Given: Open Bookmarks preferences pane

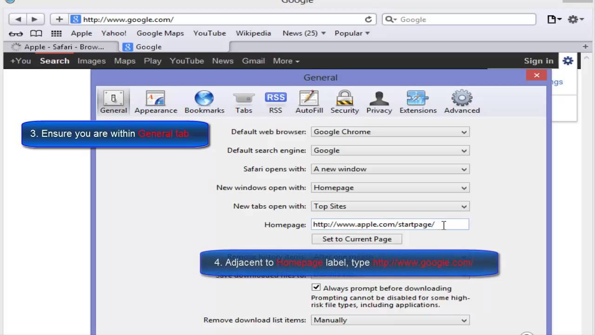Looking at the screenshot, I should (205, 102).
